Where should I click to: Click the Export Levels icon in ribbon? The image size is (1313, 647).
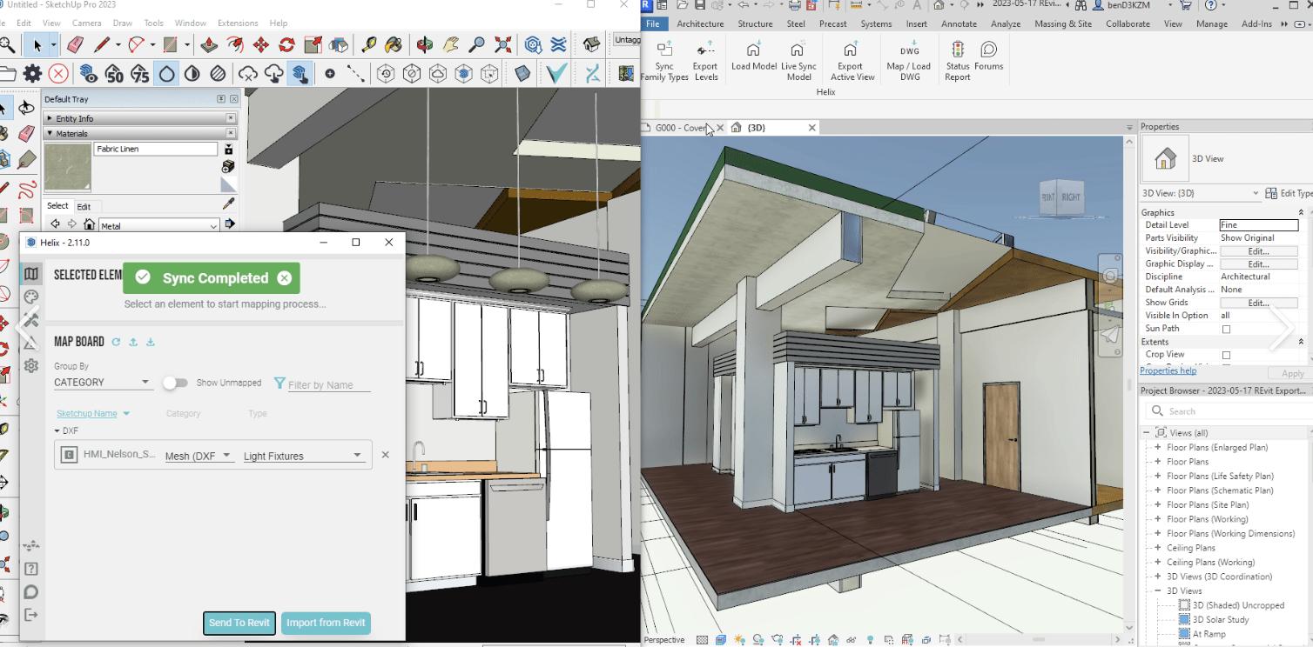705,50
